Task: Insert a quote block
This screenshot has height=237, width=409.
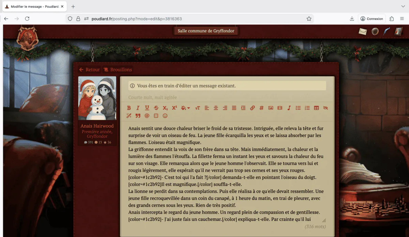Action: point(138,116)
